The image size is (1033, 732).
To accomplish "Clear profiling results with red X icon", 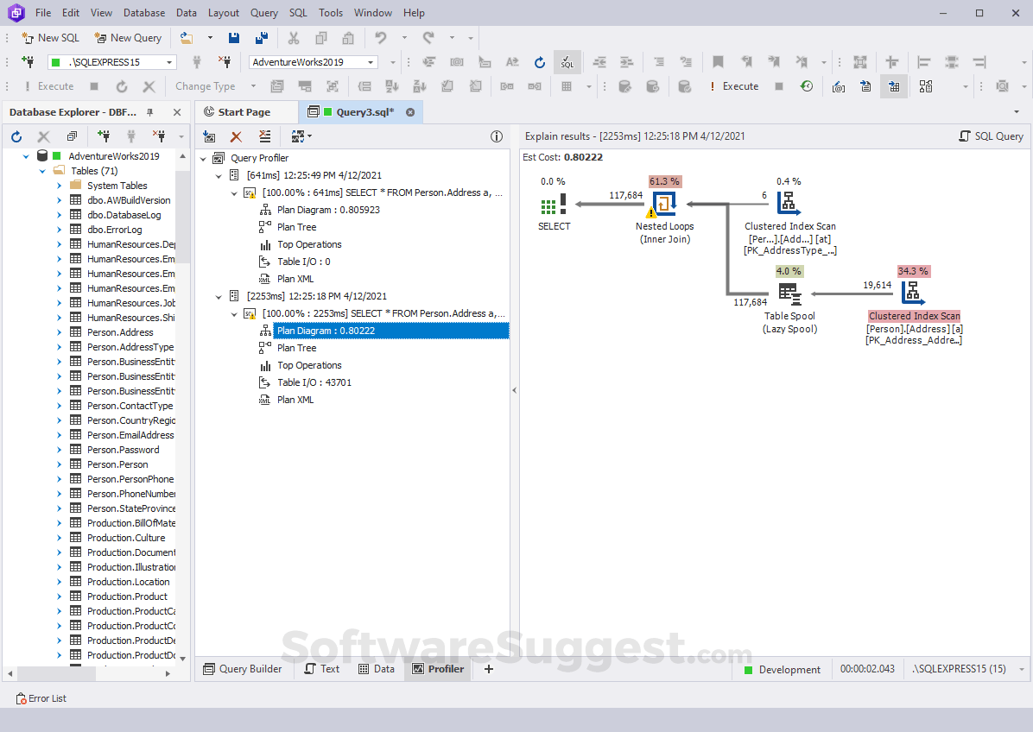I will [236, 136].
